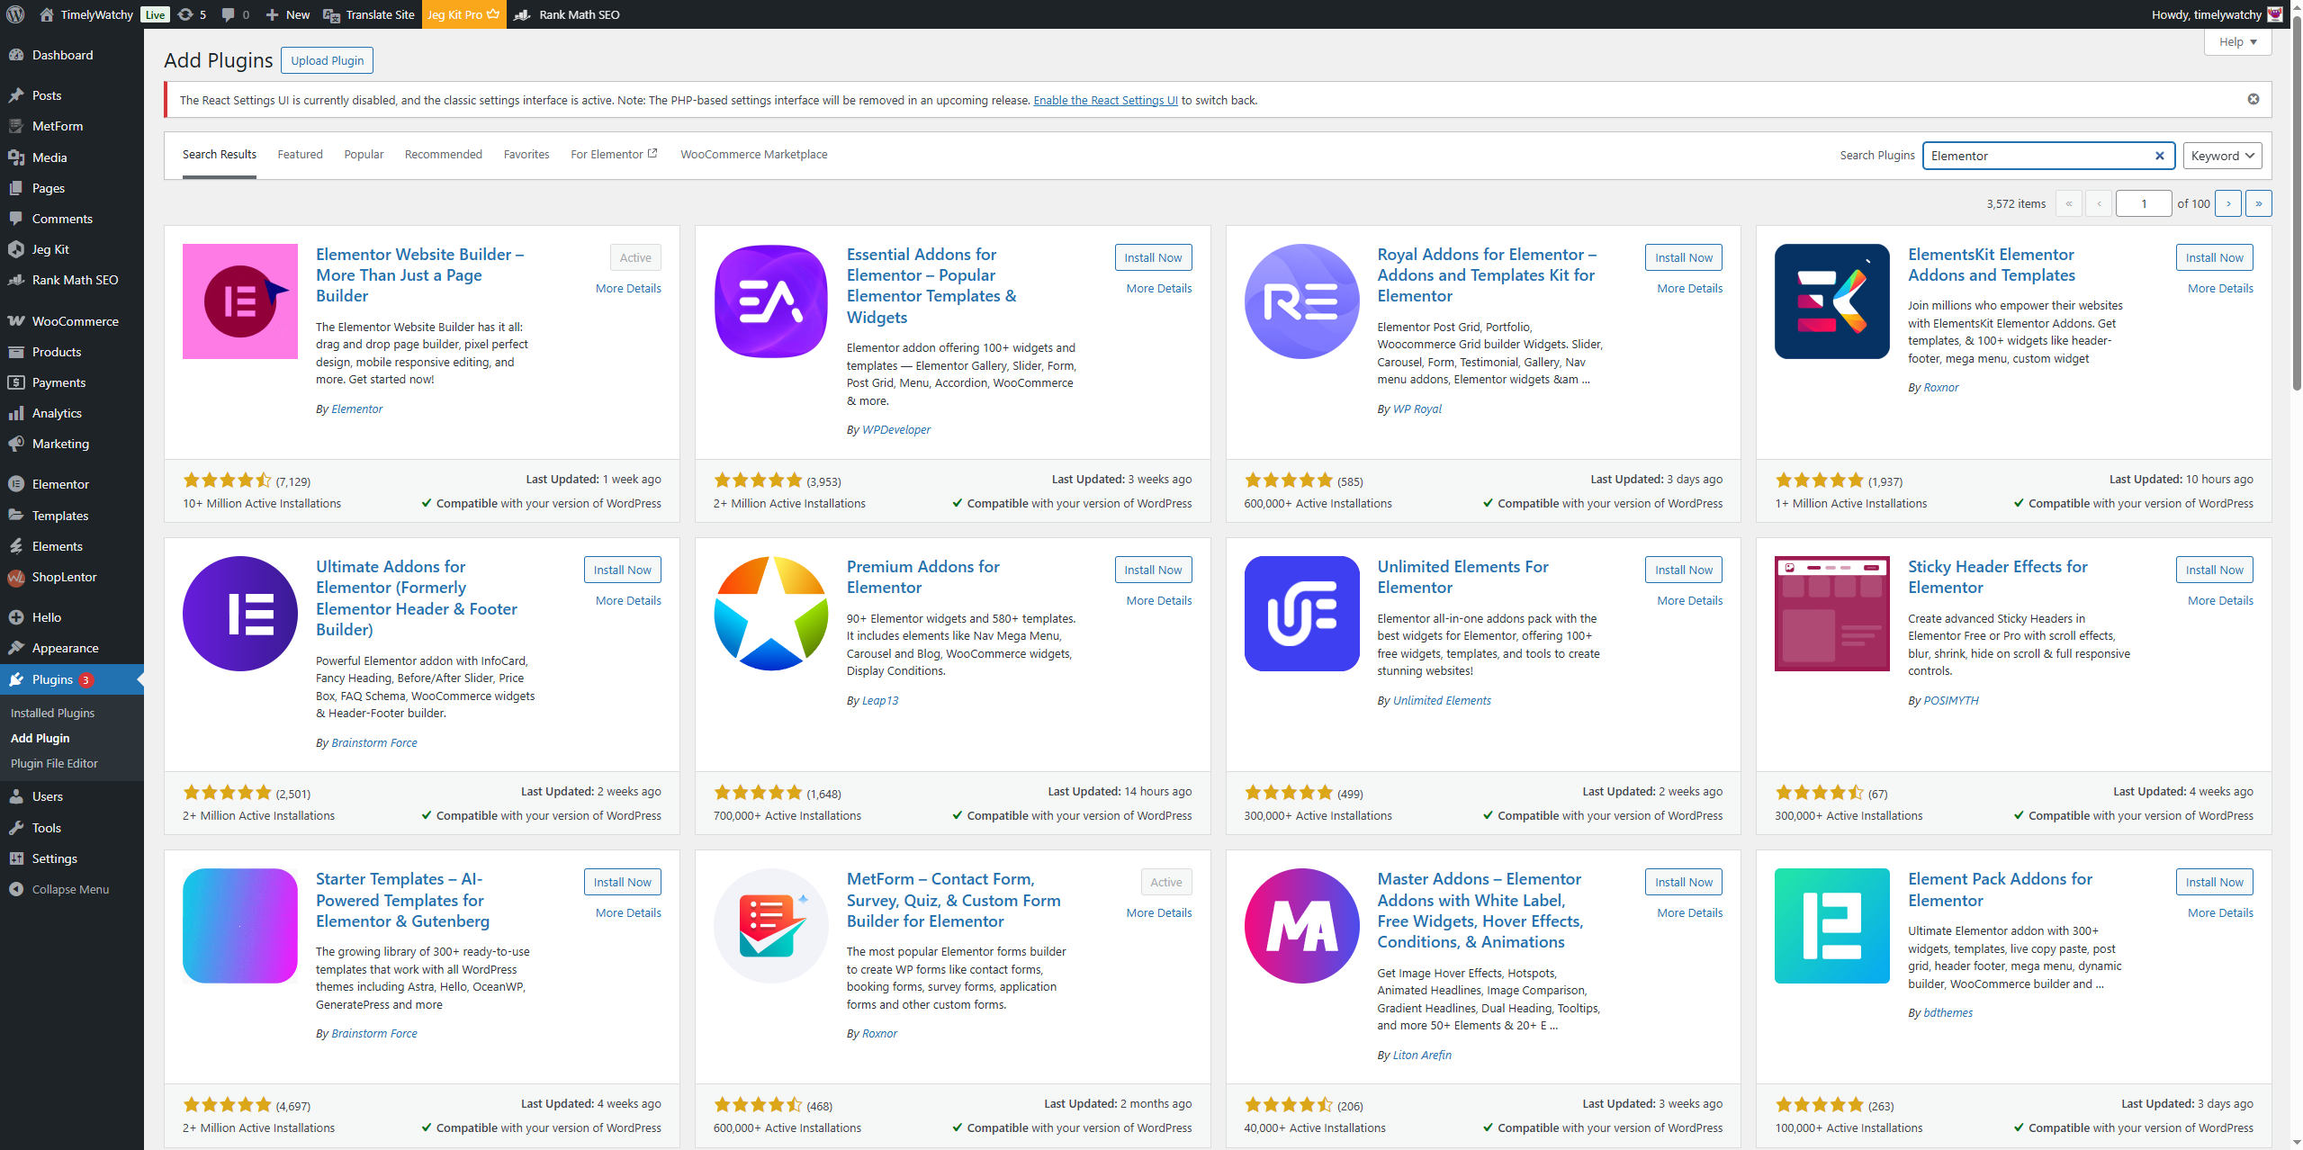Screen dimensions: 2303x1150
Task: Dismiss the React Settings UI notice
Action: (2253, 99)
